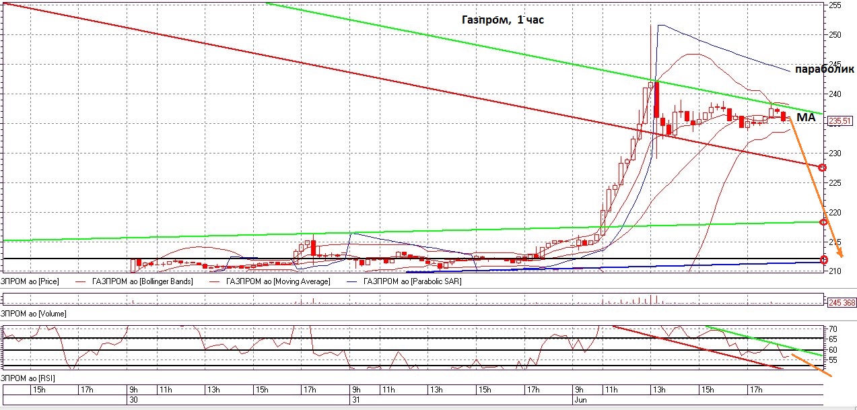Click the '[RSI]' panel label
Viewport: 857px width, 410px height.
[27, 378]
